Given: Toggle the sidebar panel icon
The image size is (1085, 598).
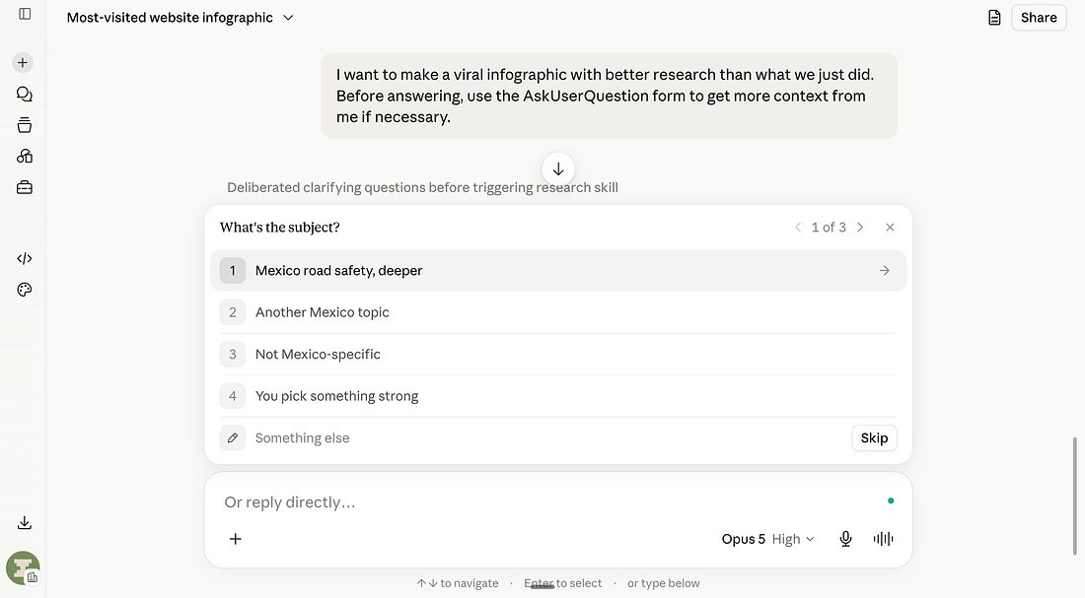Looking at the screenshot, I should (x=25, y=14).
